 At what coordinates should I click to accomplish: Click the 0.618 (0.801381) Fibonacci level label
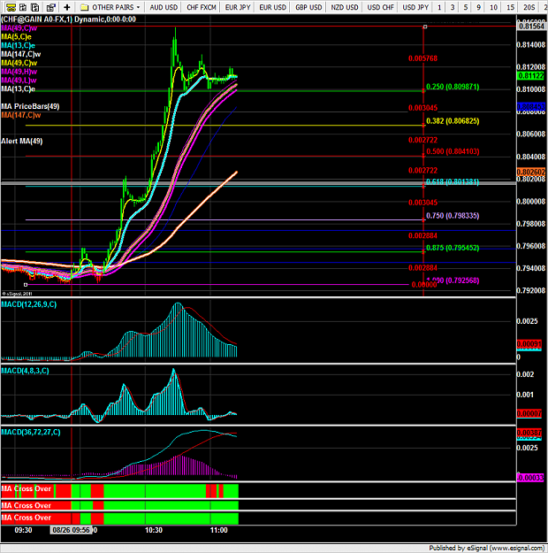click(453, 182)
